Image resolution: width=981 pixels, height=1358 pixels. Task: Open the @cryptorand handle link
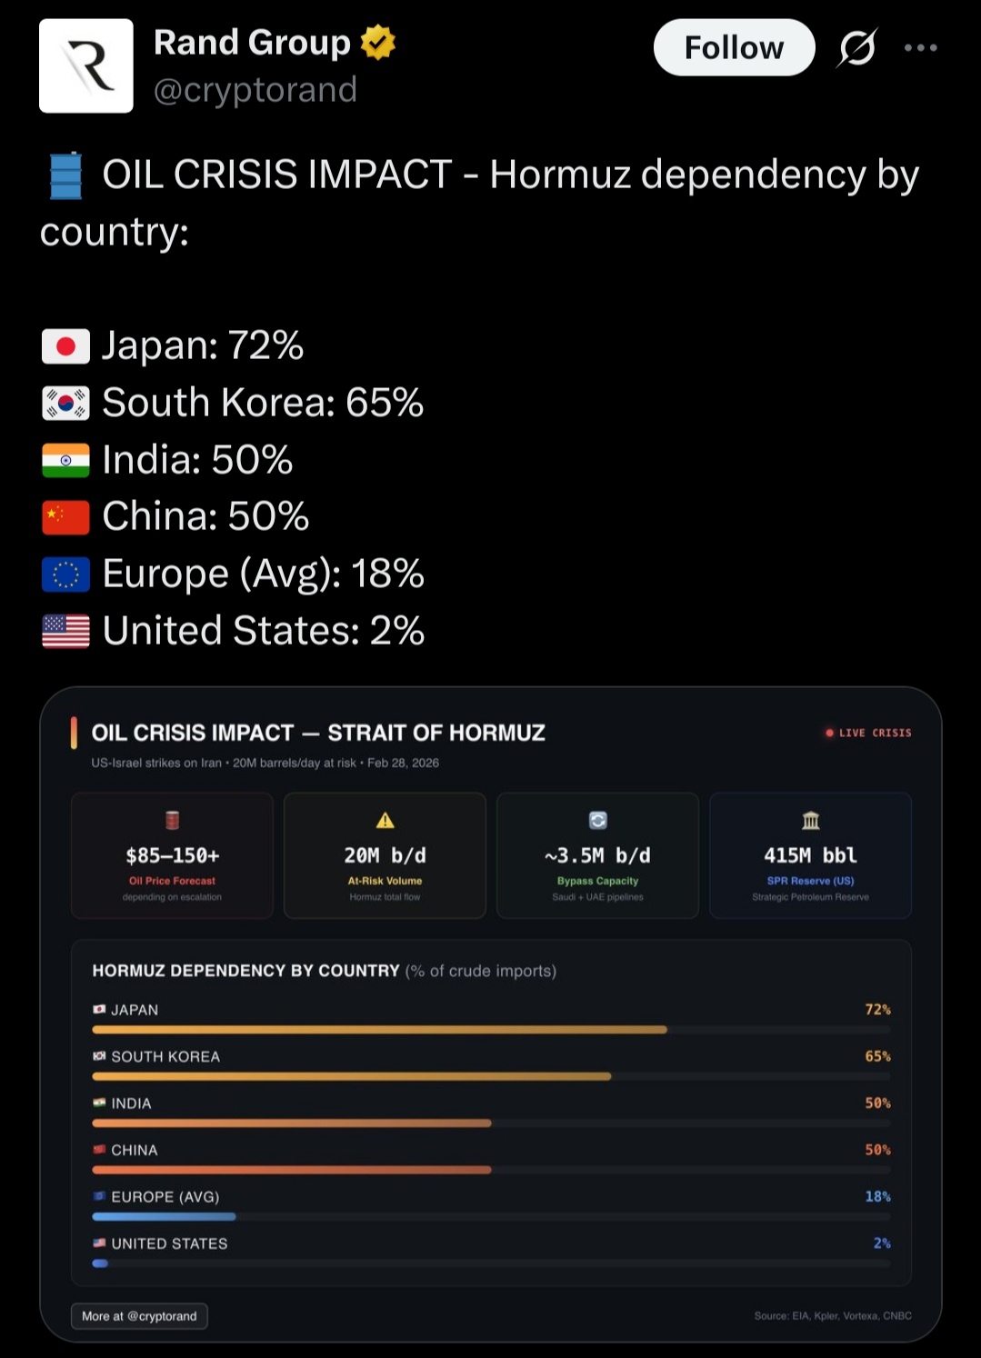255,90
